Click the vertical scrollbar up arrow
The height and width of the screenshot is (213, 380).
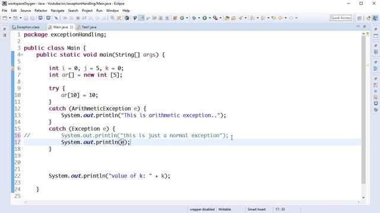pyautogui.click(x=363, y=34)
